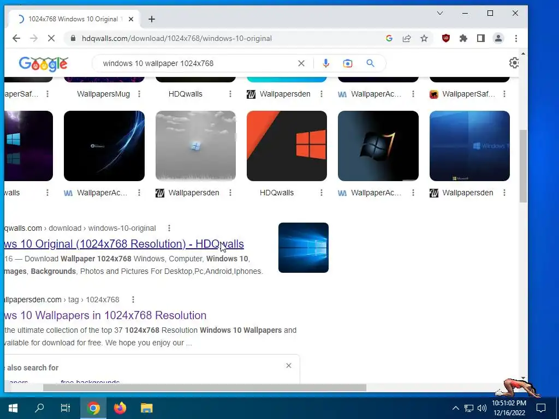Screen dimensions: 559x419
Task: Open taskbar search
Action: coord(39,408)
